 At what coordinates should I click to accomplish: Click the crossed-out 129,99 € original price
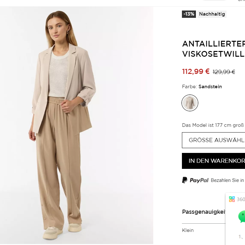click(224, 72)
